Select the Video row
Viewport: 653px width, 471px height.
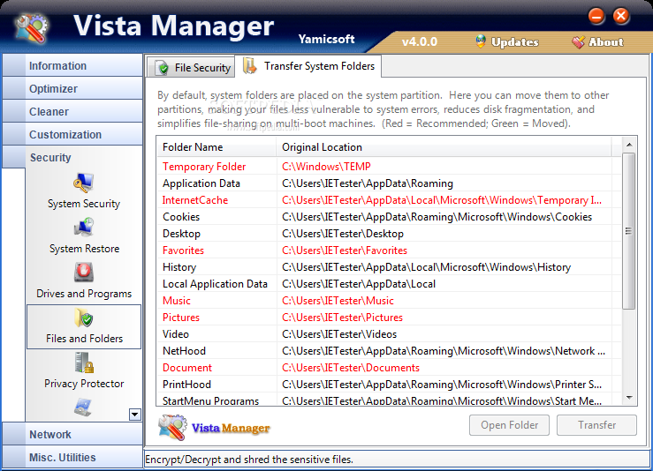coord(390,333)
